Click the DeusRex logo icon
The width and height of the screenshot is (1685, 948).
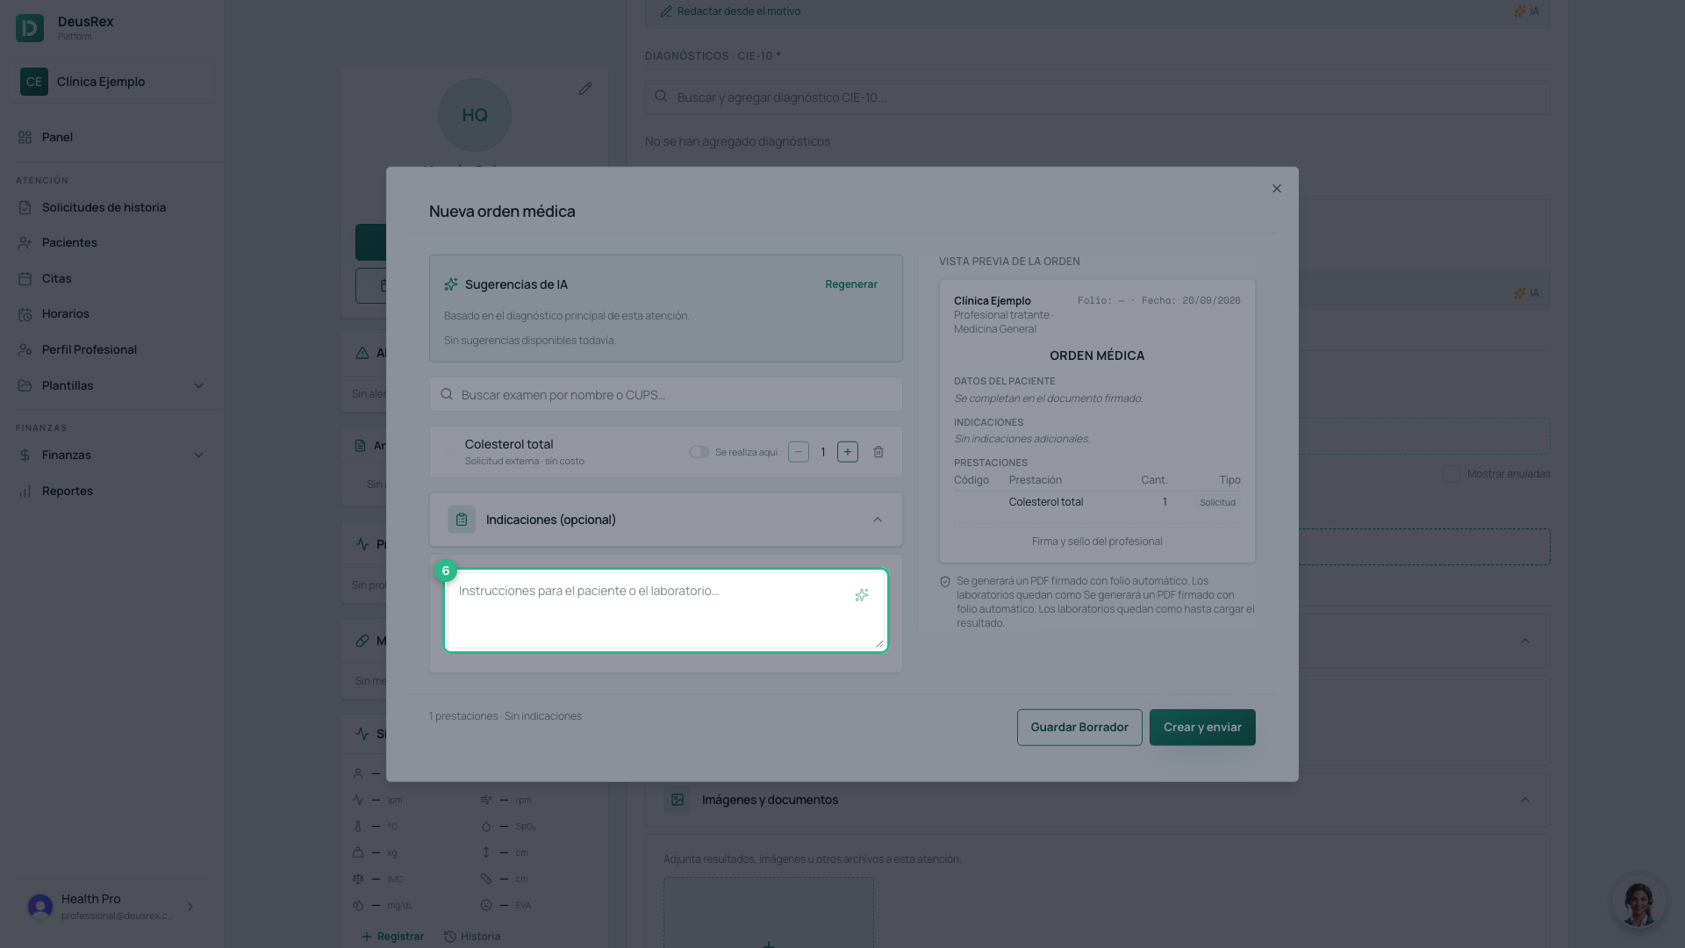tap(30, 28)
